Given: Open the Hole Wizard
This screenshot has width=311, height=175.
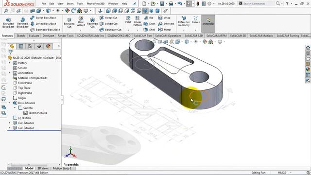Looking at the screenshot, I should pos(81,21).
